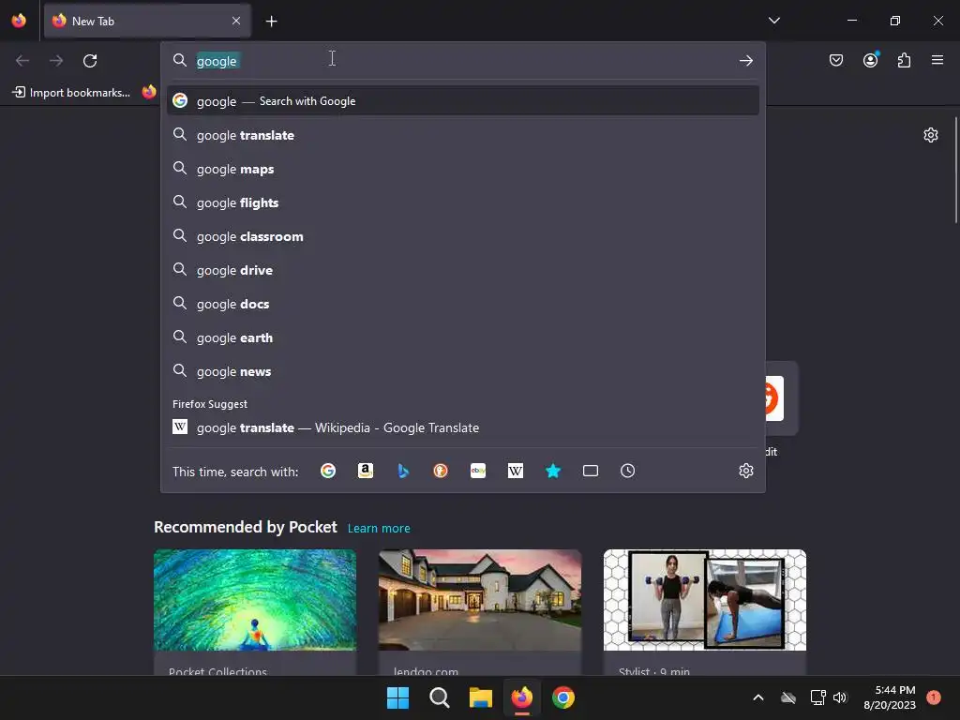Open Chrome from the taskbar
Screen dimensions: 960x720
[563, 697]
